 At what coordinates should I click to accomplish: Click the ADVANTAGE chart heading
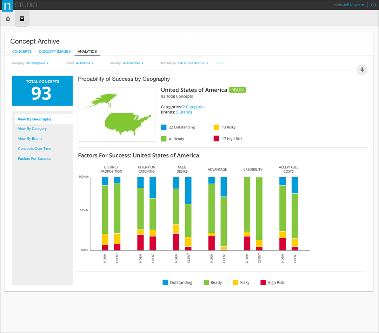(x=217, y=169)
